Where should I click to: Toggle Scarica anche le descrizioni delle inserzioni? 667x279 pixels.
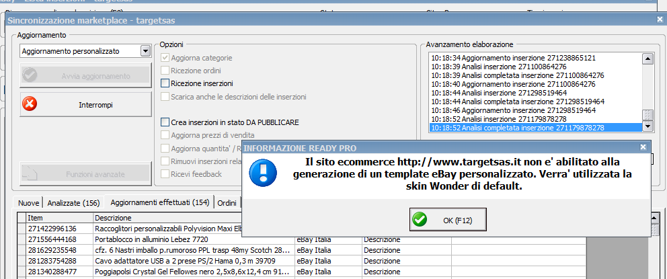coord(165,97)
